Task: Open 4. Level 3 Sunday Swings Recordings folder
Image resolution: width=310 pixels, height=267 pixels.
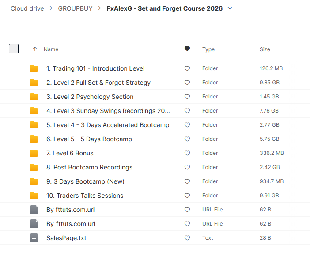Action: coord(108,111)
